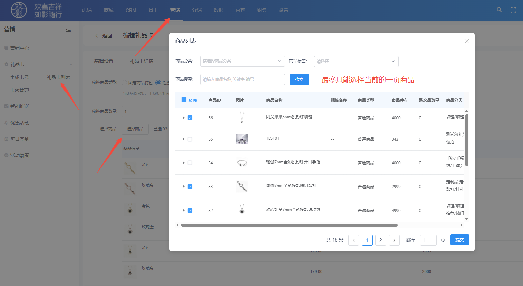The width and height of the screenshot is (523, 286).
Task: Go to page 2 of product list
Action: click(381, 240)
